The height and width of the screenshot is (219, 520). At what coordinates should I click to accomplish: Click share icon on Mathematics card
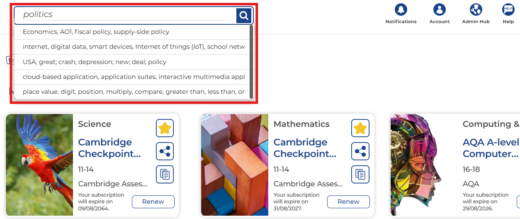coord(360,151)
